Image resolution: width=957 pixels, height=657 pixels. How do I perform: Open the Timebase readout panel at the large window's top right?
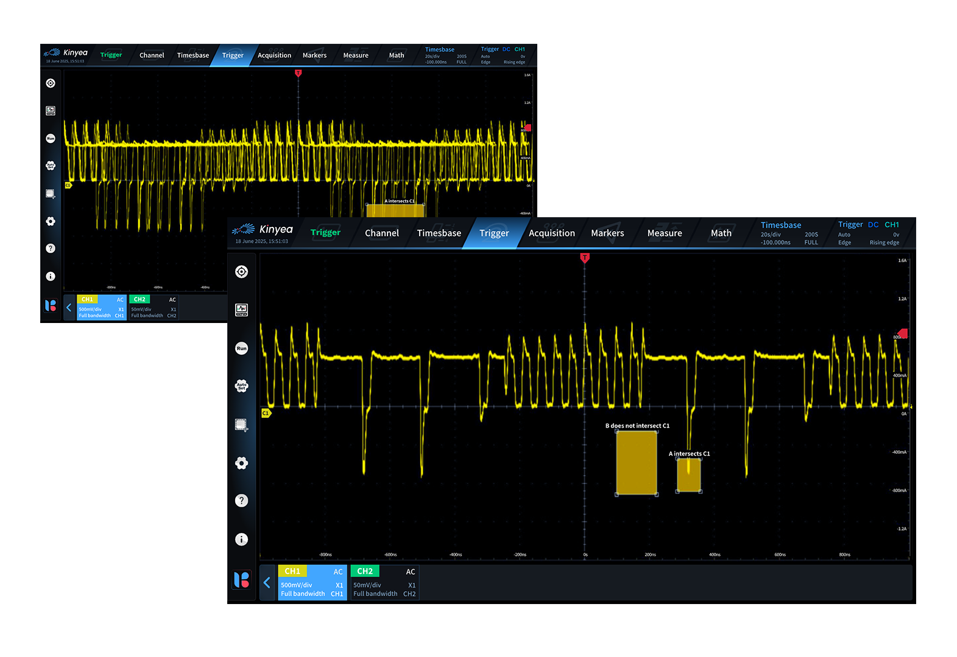click(789, 234)
